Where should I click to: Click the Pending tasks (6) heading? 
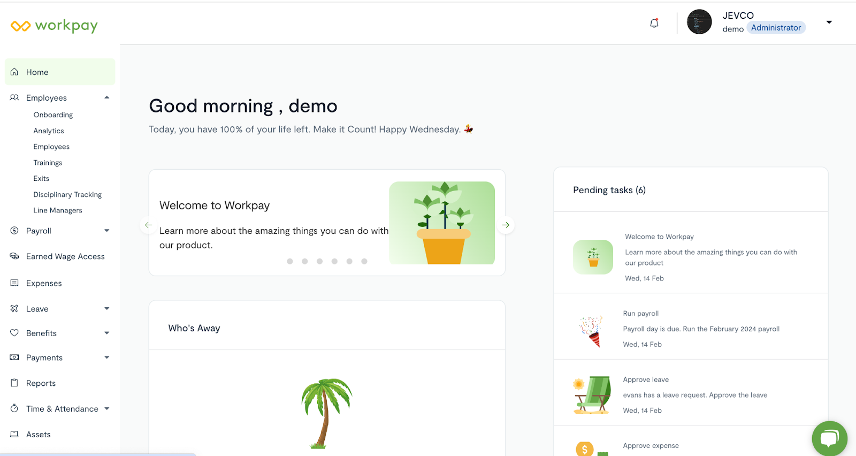pyautogui.click(x=609, y=190)
